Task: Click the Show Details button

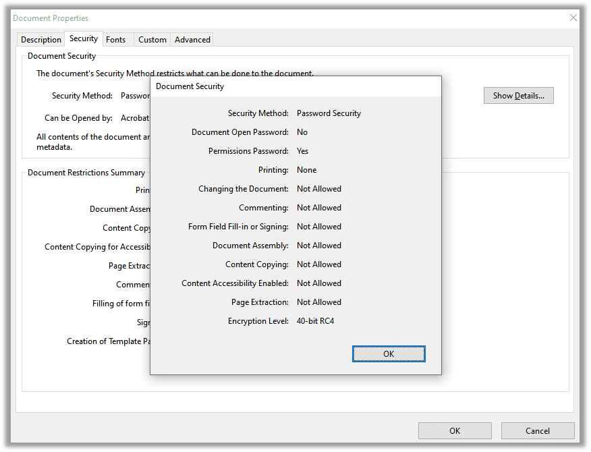Action: 518,95
